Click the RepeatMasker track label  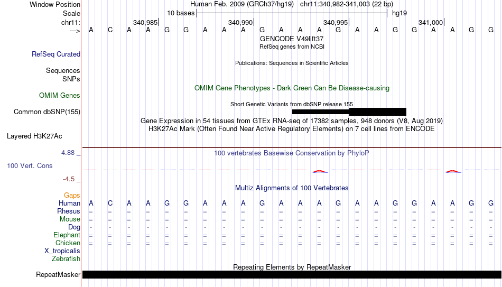[58, 274]
